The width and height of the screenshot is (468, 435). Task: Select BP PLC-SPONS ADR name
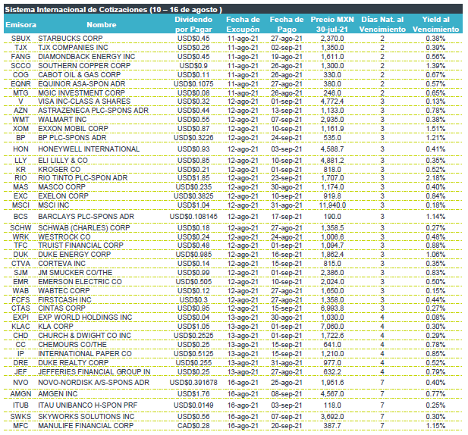click(72, 138)
